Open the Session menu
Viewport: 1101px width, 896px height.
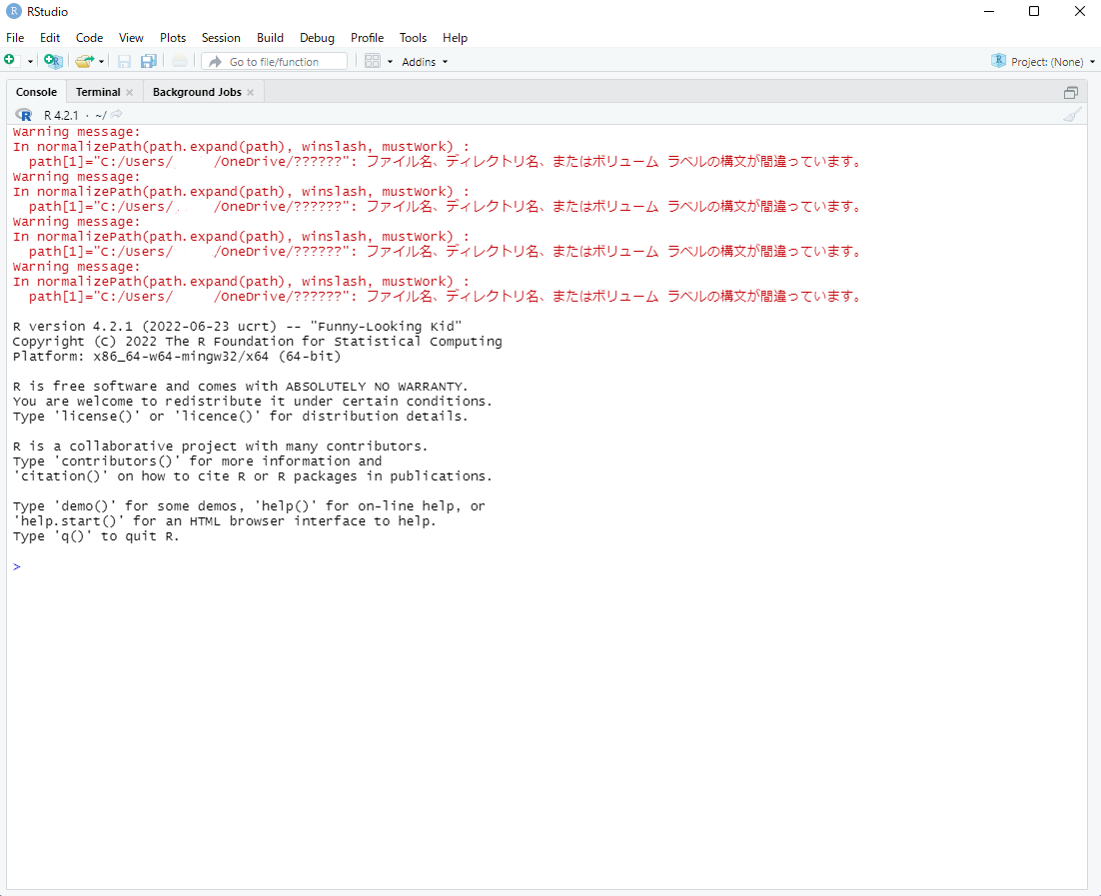coord(221,38)
